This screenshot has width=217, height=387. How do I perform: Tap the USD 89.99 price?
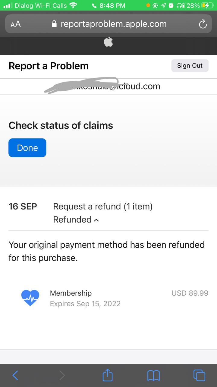190,293
